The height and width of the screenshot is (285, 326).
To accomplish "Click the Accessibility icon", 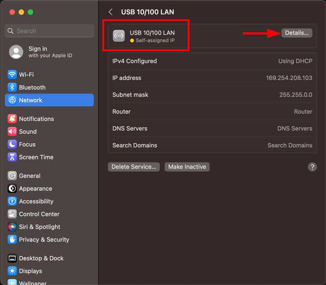I will 12,201.
